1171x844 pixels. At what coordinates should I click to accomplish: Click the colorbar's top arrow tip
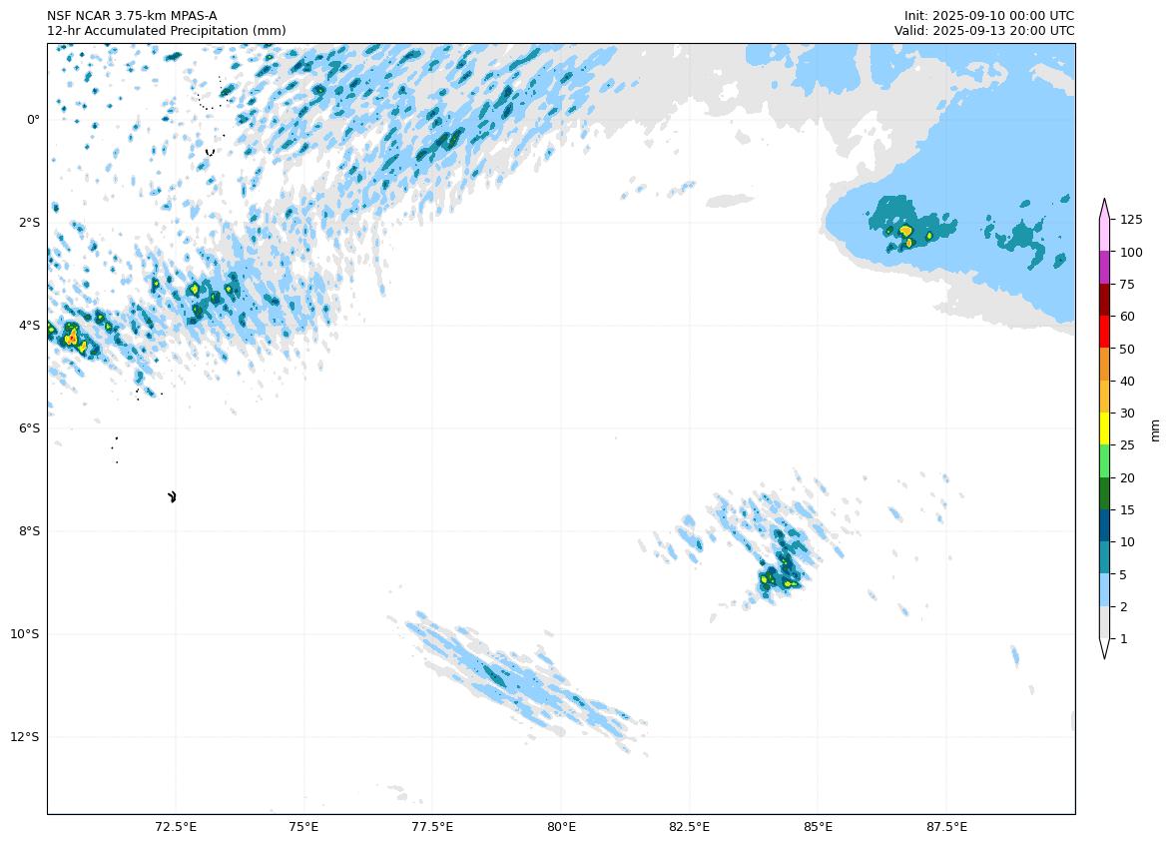[1104, 201]
